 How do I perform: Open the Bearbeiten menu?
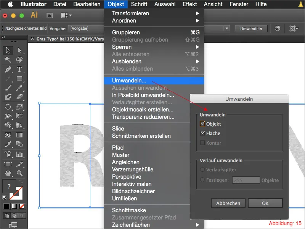87,4
